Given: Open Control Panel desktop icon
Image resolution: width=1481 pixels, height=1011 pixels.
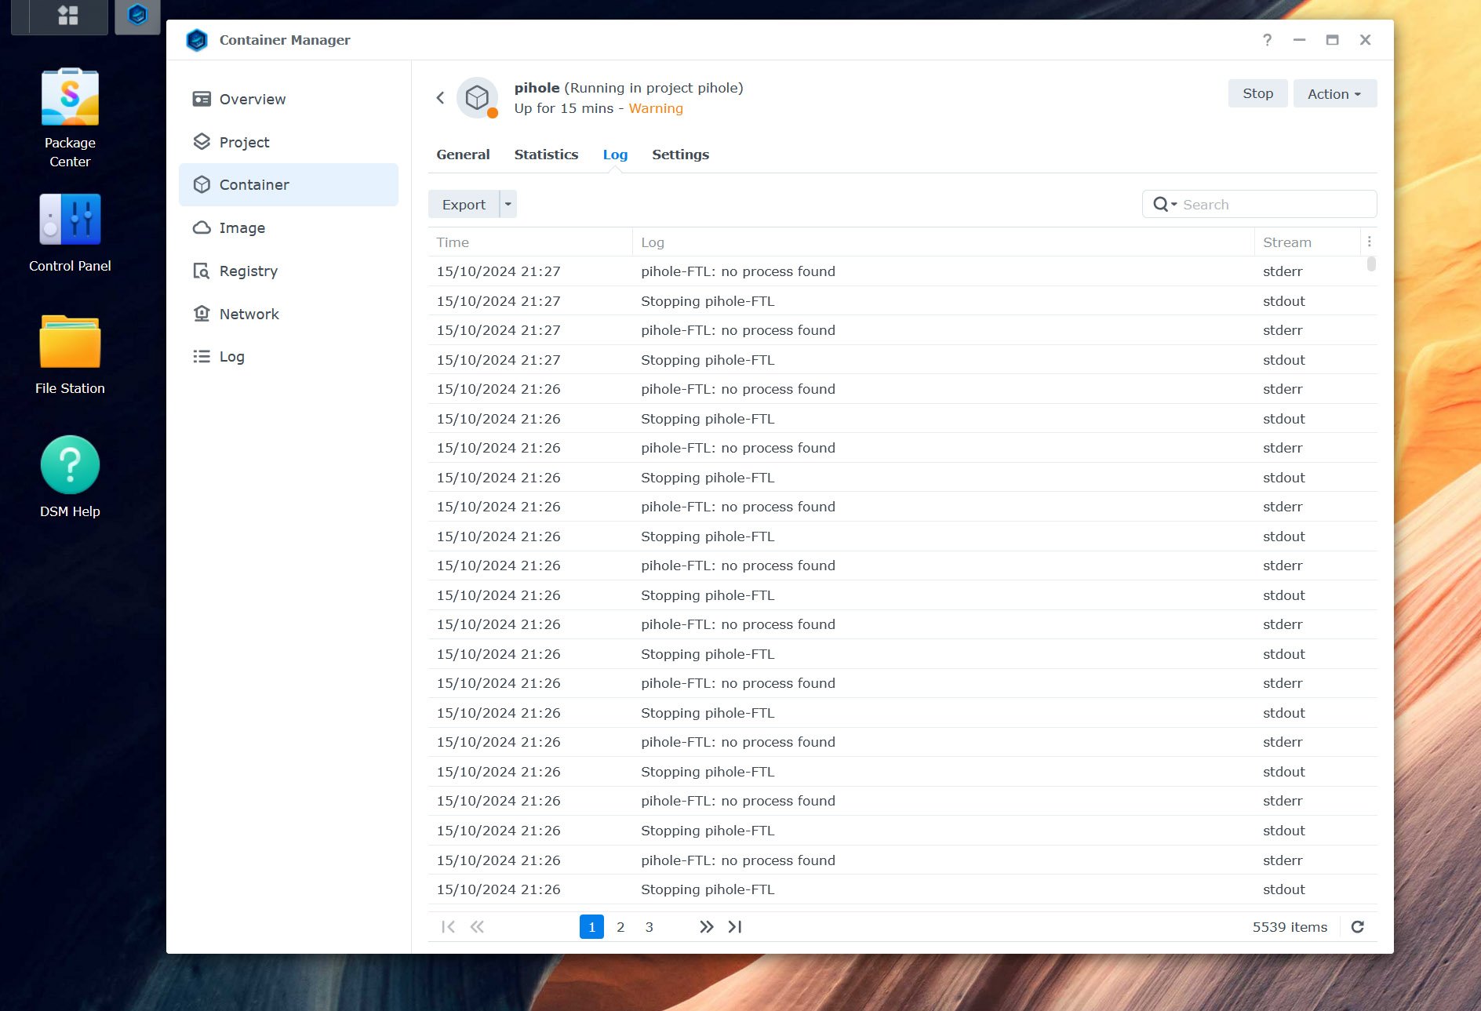Looking at the screenshot, I should coord(70,221).
